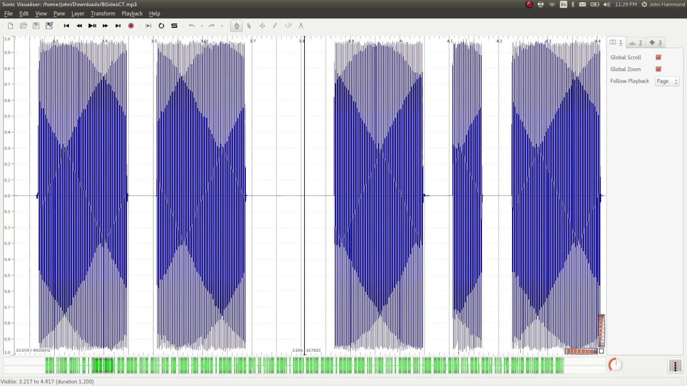
Task: Adjust the playback volume dial
Action: pos(615,365)
